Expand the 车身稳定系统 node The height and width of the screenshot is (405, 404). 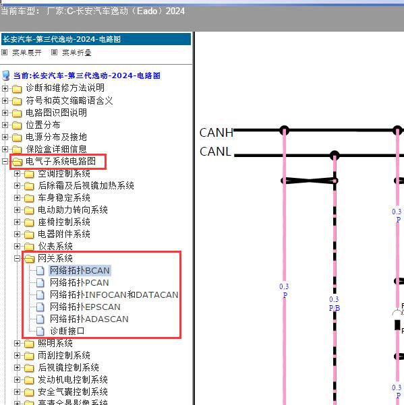click(17, 198)
